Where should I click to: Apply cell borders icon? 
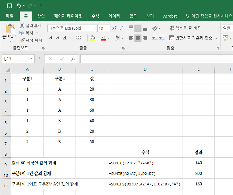click(79, 38)
